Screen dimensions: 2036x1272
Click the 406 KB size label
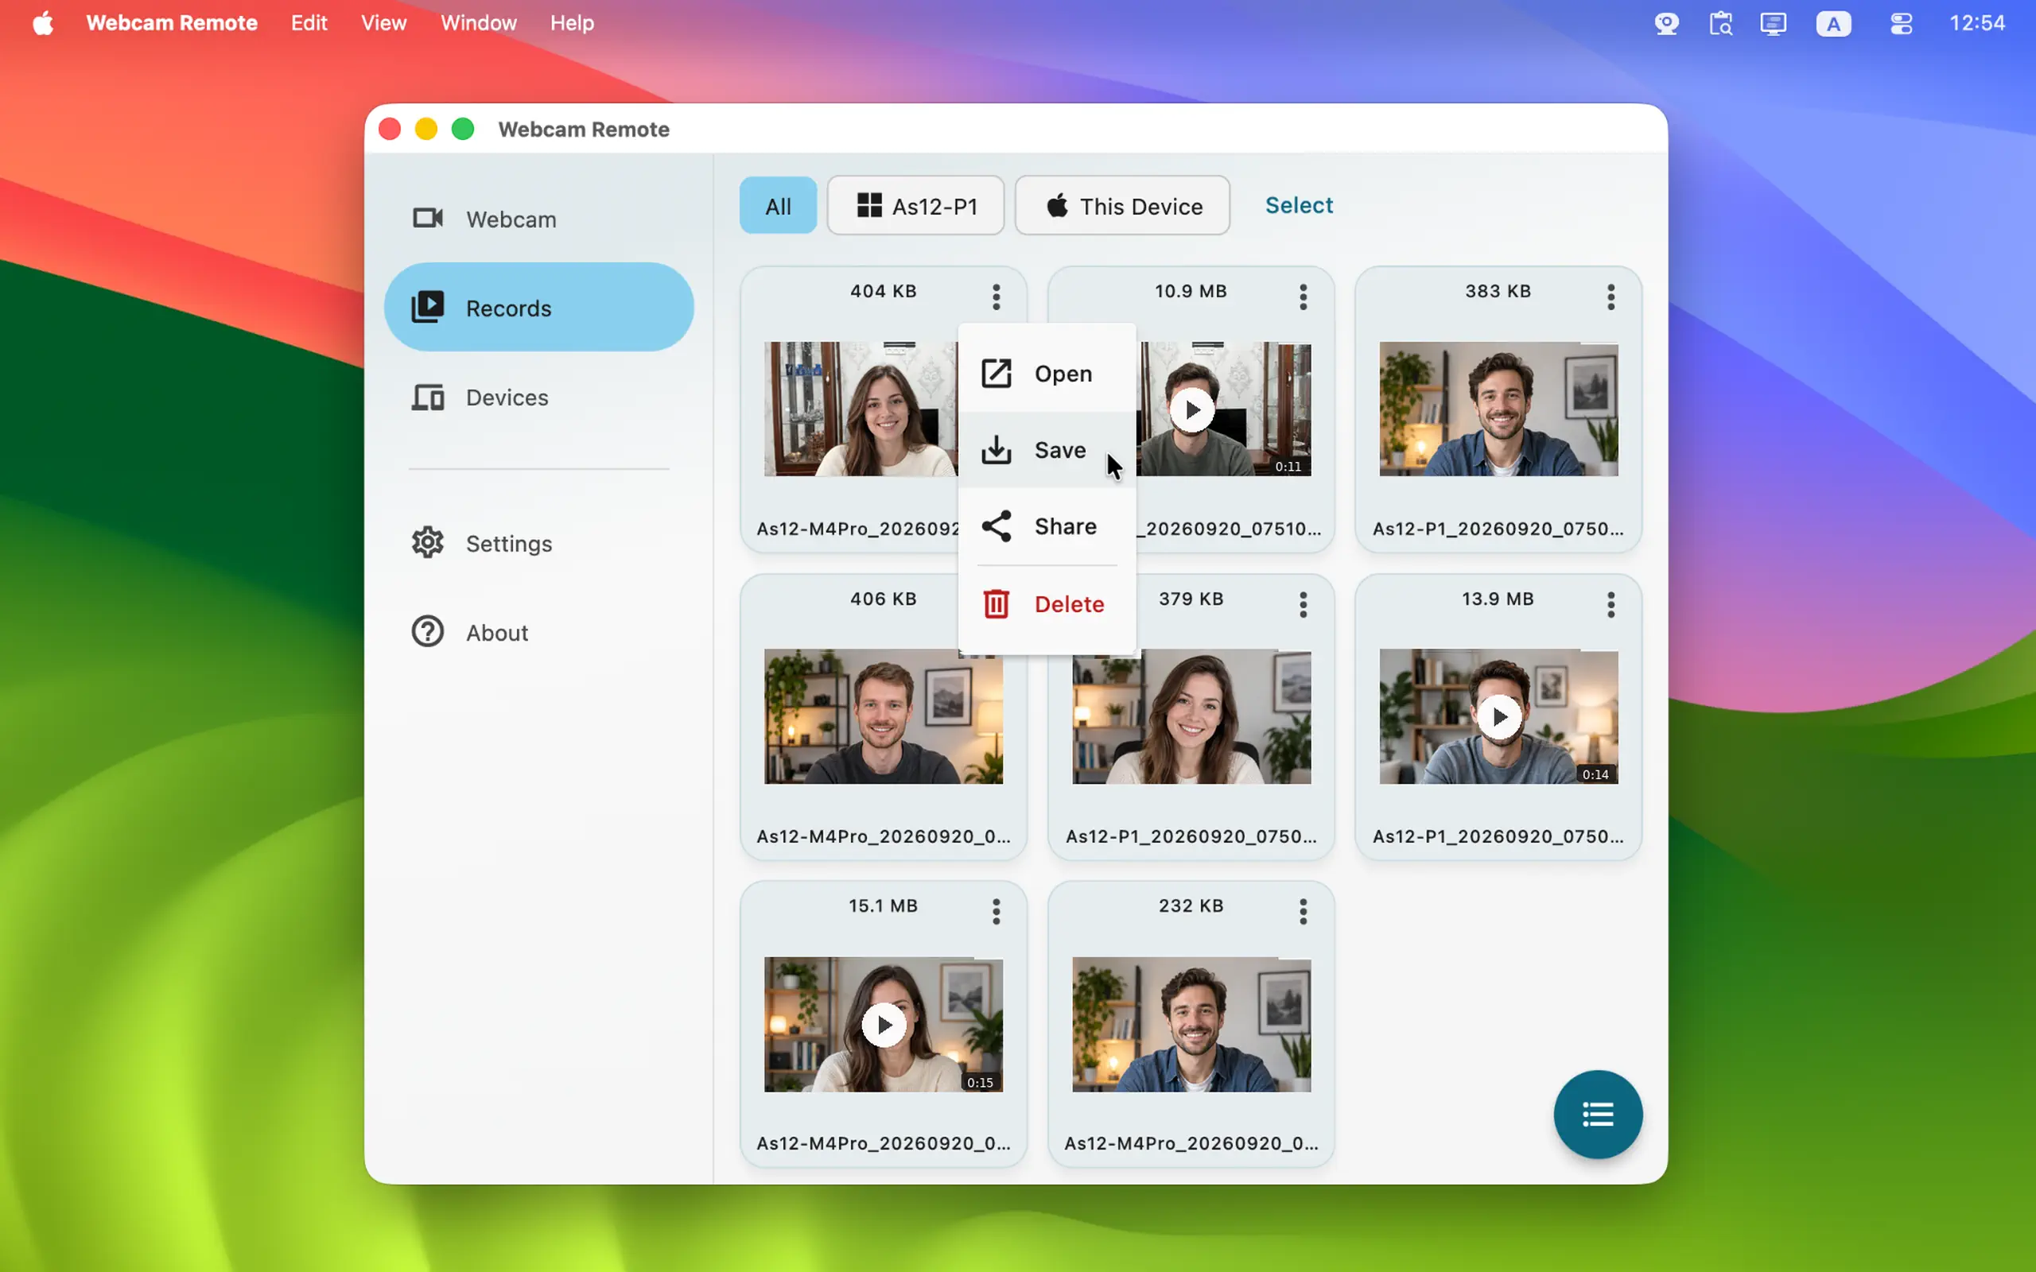point(883,598)
